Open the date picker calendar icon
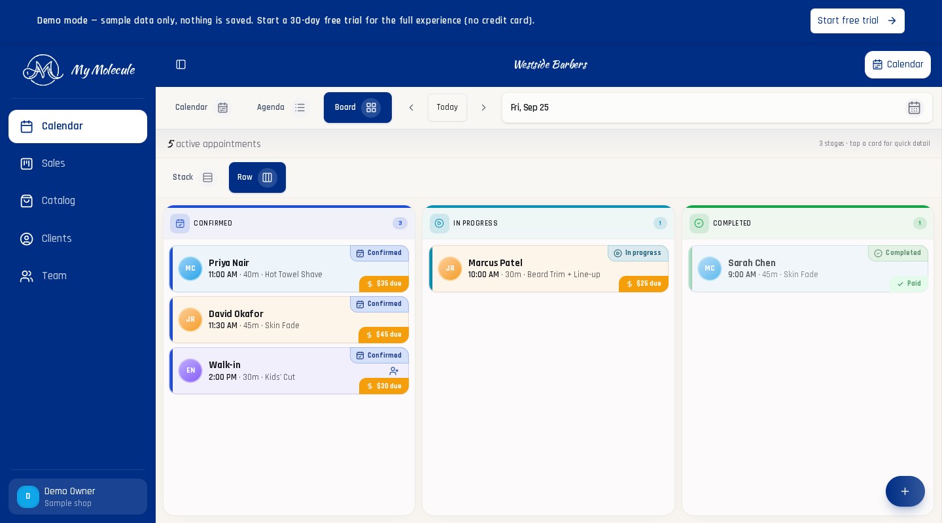Image resolution: width=942 pixels, height=523 pixels. (x=914, y=108)
